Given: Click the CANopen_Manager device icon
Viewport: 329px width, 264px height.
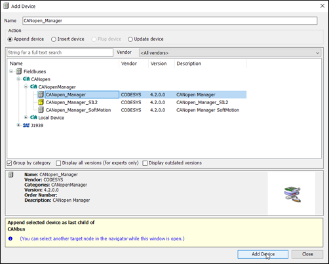Looking at the screenshot, I should (x=41, y=94).
